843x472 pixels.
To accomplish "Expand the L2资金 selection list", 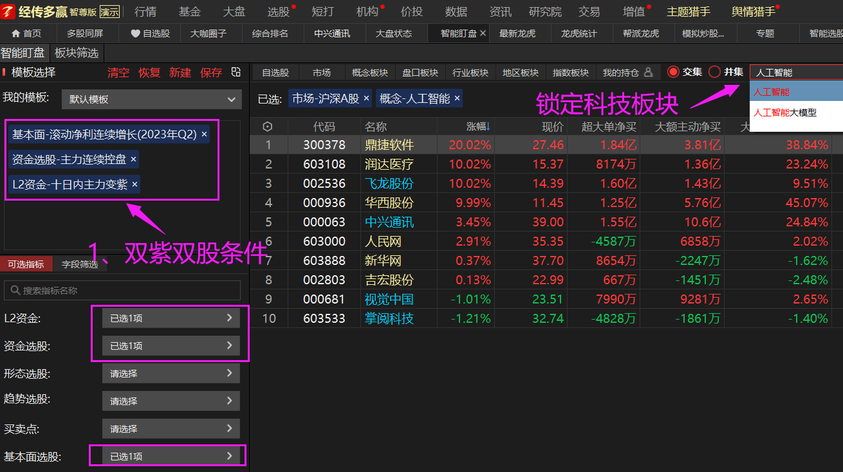I will point(171,318).
